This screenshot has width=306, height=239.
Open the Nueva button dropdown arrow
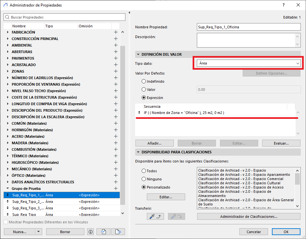[39, 232]
